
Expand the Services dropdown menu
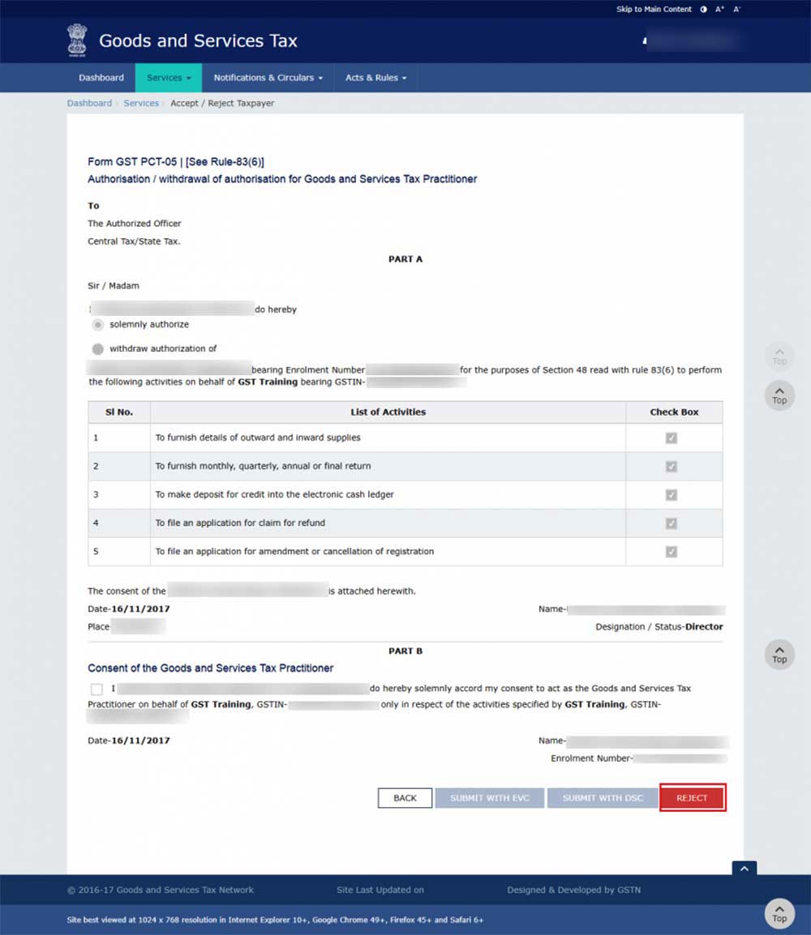tap(169, 78)
